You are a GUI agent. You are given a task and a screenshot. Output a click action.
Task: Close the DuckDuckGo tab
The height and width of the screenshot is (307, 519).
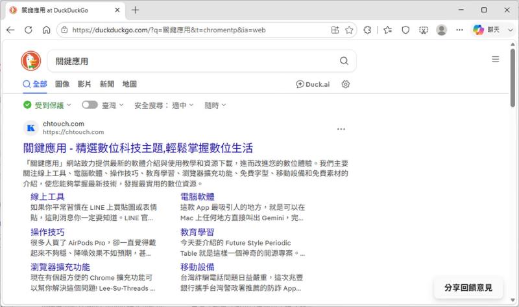tap(117, 10)
